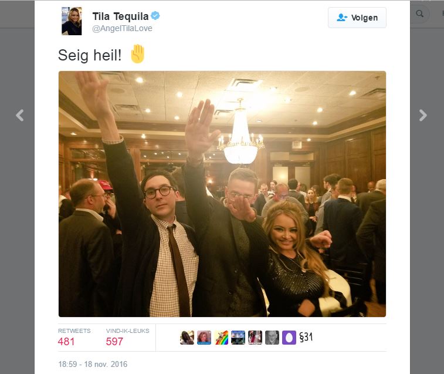The height and width of the screenshot is (374, 444).
Task: View the list of 597 likes
Action: tap(127, 338)
